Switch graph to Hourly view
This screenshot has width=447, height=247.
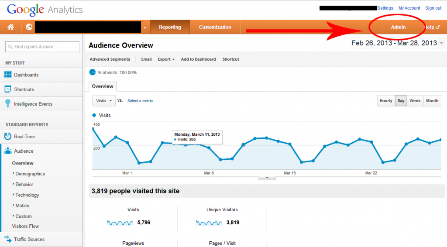pyautogui.click(x=386, y=101)
